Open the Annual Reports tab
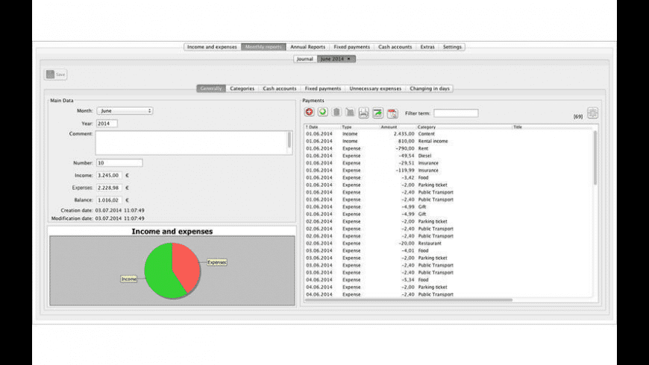 307,47
